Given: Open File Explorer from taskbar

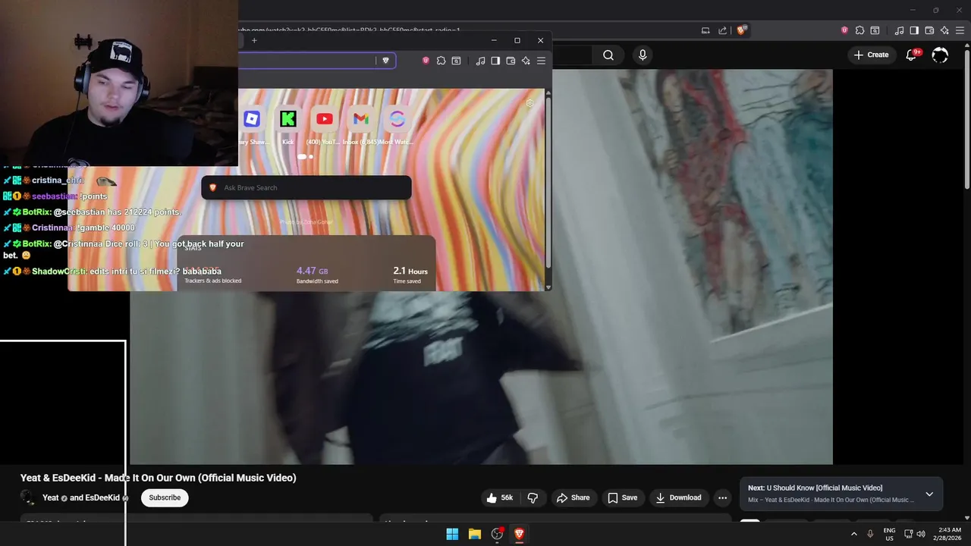Looking at the screenshot, I should (x=475, y=534).
